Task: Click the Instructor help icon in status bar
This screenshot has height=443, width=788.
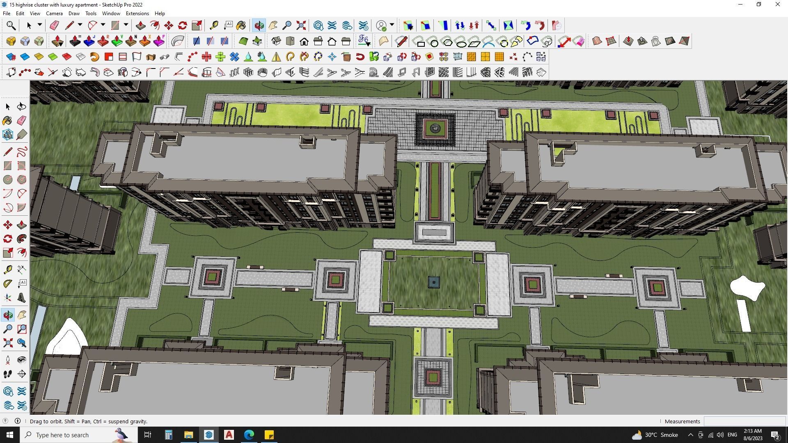Action: click(18, 421)
